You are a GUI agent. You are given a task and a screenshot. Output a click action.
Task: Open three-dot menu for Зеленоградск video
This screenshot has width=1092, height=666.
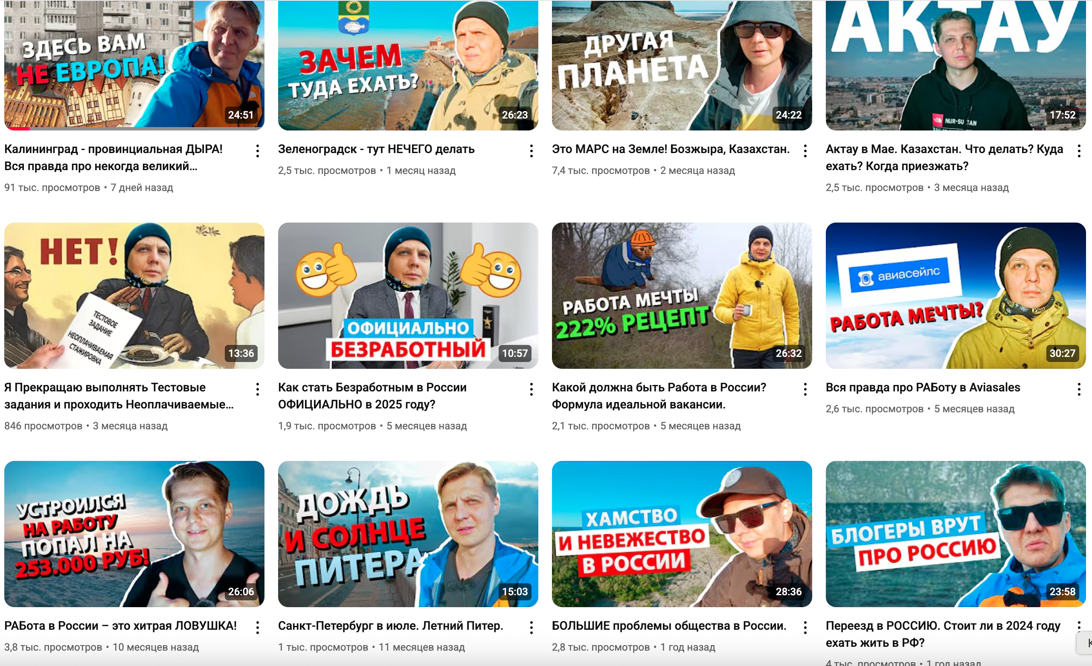coord(531,151)
